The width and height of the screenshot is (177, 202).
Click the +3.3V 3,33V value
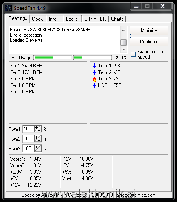[35, 172]
